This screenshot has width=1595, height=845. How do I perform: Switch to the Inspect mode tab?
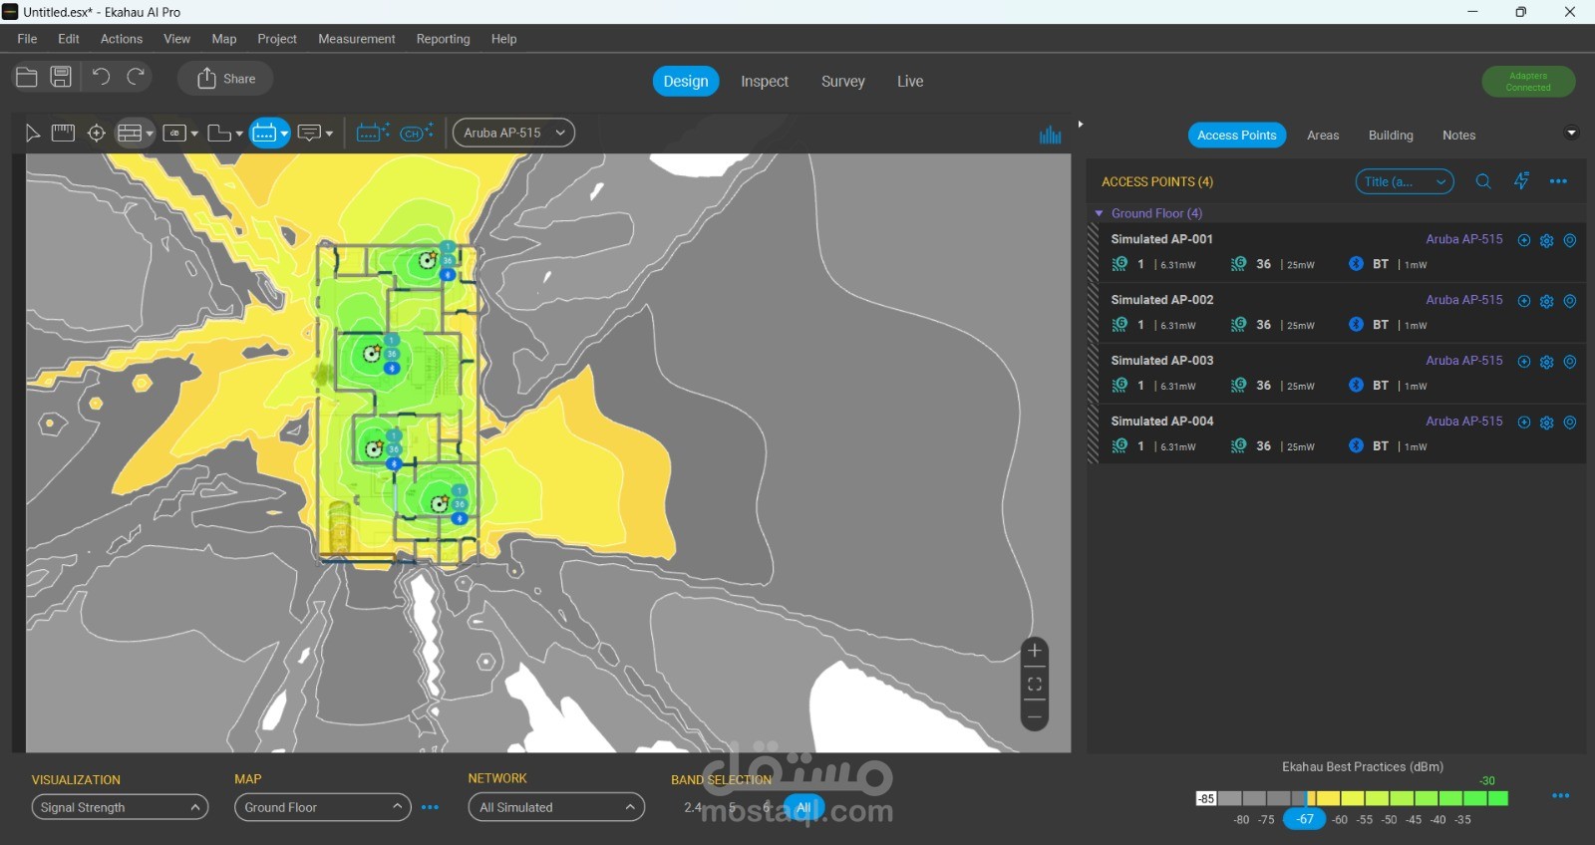pyautogui.click(x=765, y=82)
